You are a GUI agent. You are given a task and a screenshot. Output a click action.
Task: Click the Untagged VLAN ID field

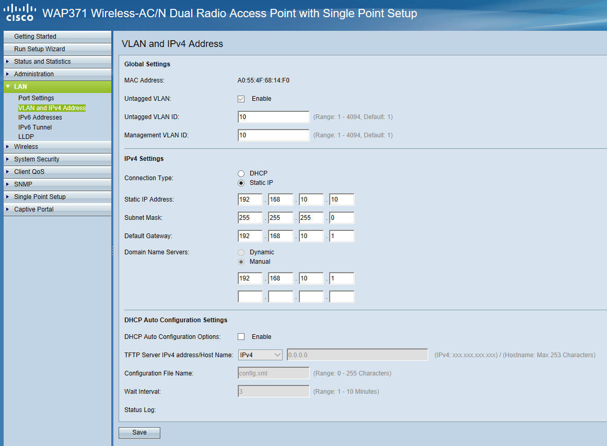(x=273, y=117)
